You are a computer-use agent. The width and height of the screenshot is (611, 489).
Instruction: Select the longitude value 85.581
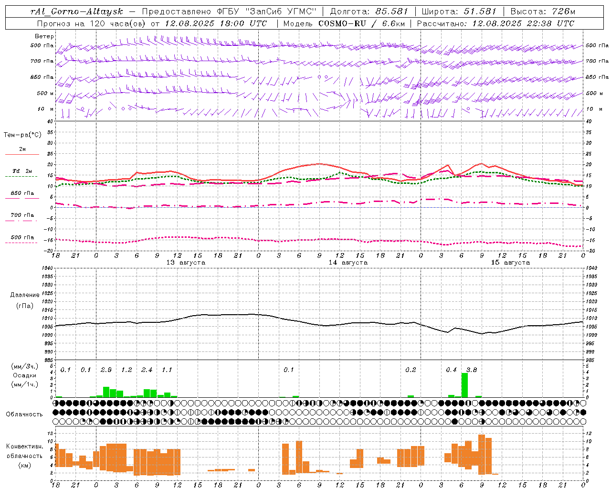click(392, 11)
